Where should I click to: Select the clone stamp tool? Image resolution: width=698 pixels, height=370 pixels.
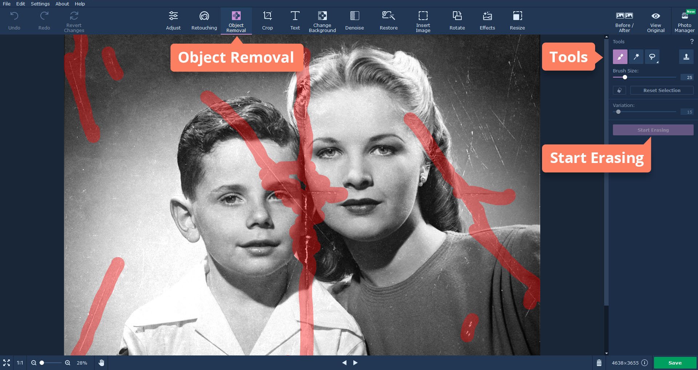click(686, 57)
